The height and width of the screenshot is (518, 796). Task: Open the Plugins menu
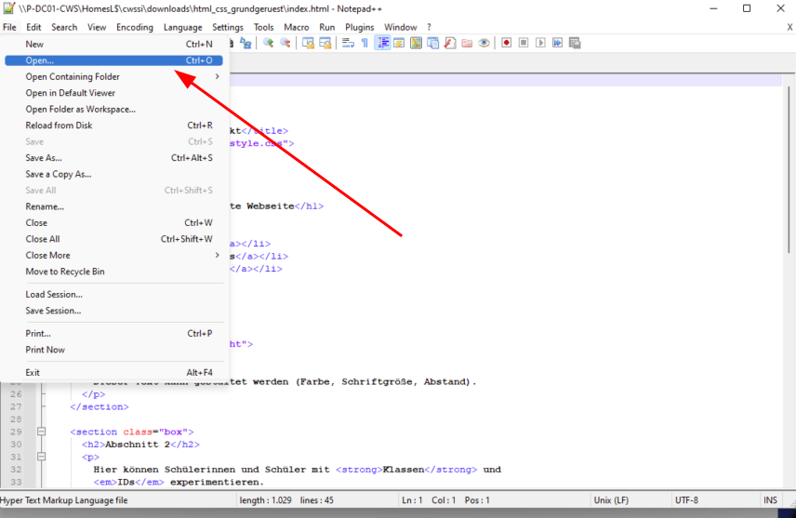point(360,27)
